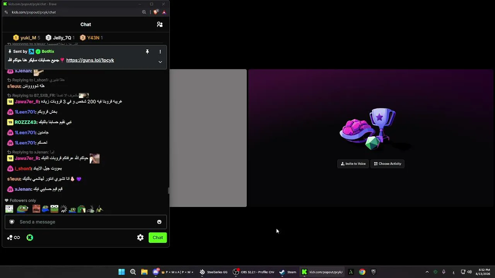Open the chat user list icon
This screenshot has height=278, width=495.
coord(160,24)
